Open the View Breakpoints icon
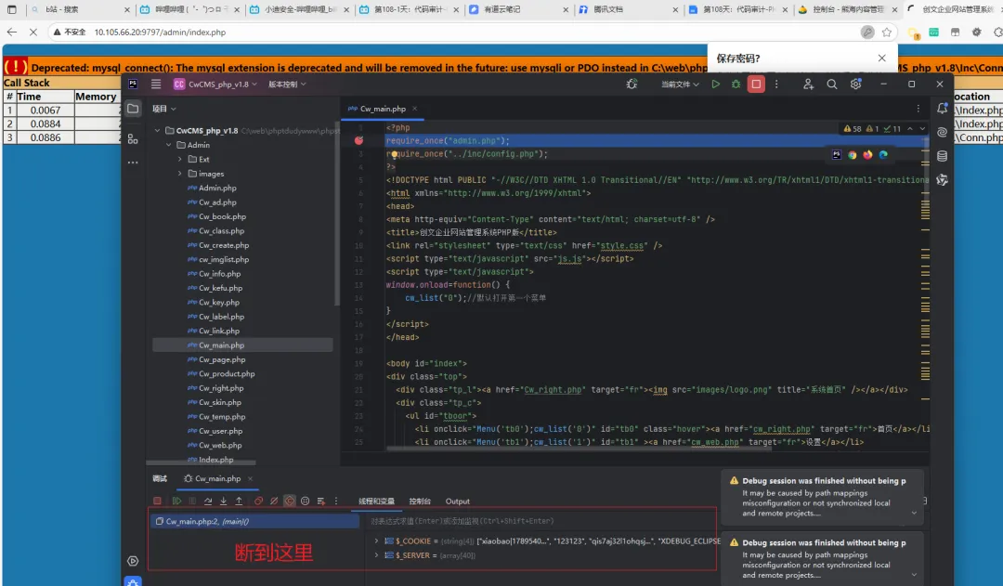The image size is (1003, 586). click(x=258, y=501)
